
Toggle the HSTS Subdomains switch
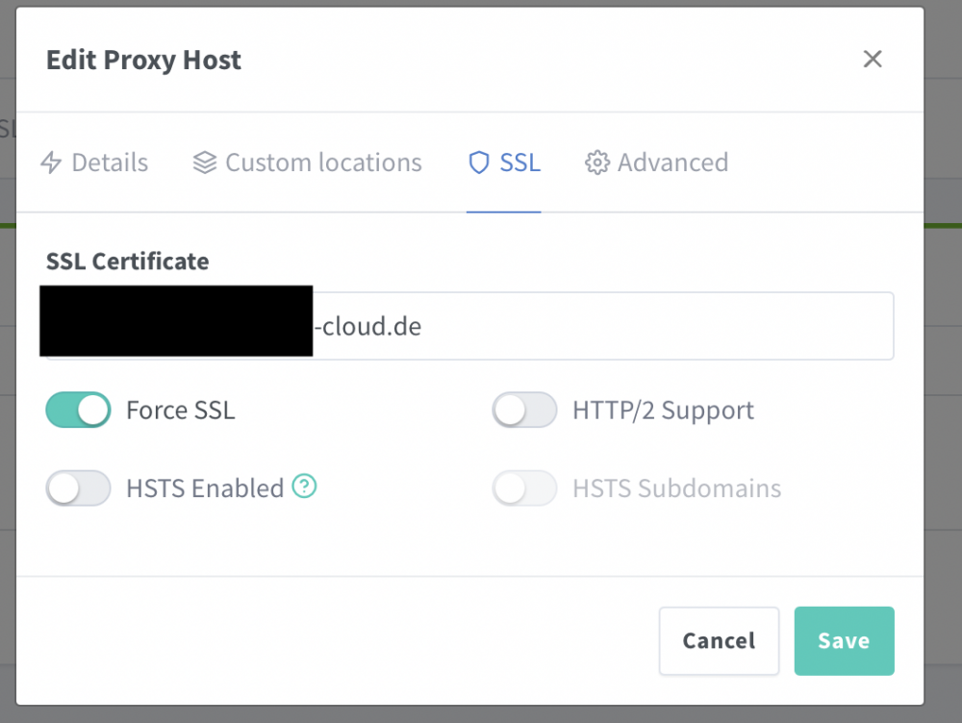point(524,488)
